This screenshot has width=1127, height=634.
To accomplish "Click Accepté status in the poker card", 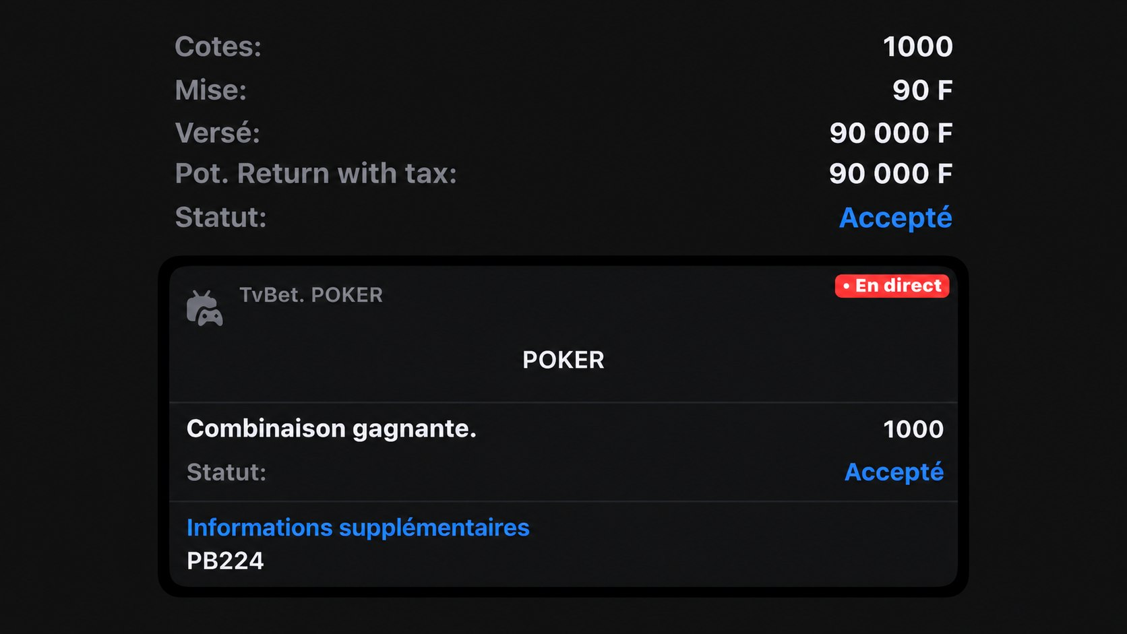I will [x=894, y=472].
